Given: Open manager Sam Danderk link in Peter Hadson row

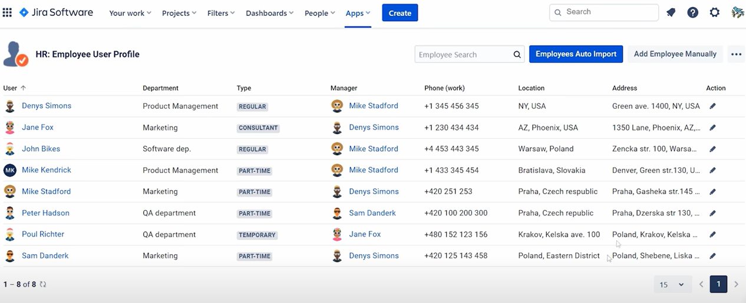Looking at the screenshot, I should pyautogui.click(x=372, y=213).
